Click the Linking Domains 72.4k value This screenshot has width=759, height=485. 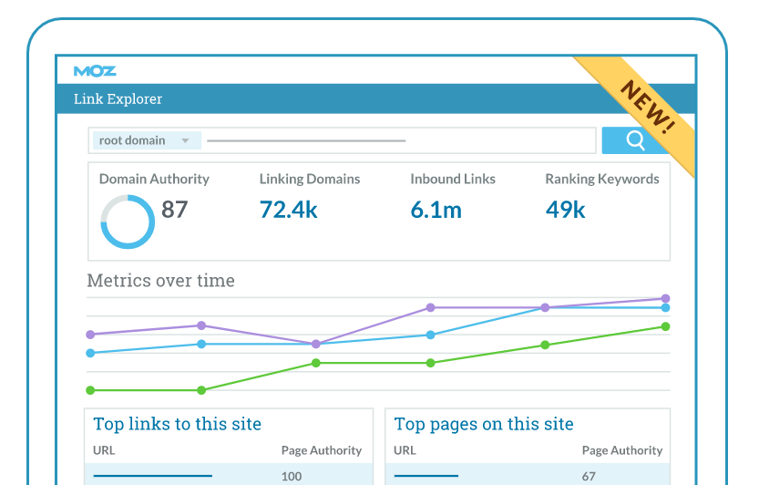288,210
